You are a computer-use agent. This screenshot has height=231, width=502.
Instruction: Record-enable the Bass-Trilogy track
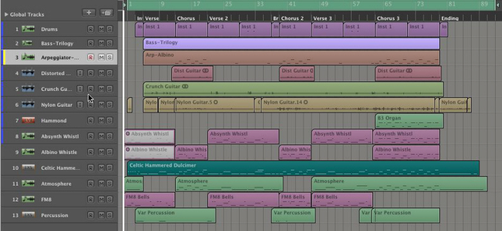90,43
